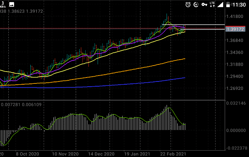The width and height of the screenshot is (249, 157).
Task: Select the 8 Oct 2020 date label
Action: click(27, 154)
